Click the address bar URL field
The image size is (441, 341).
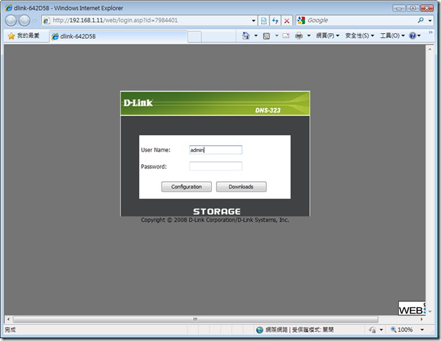145,20
